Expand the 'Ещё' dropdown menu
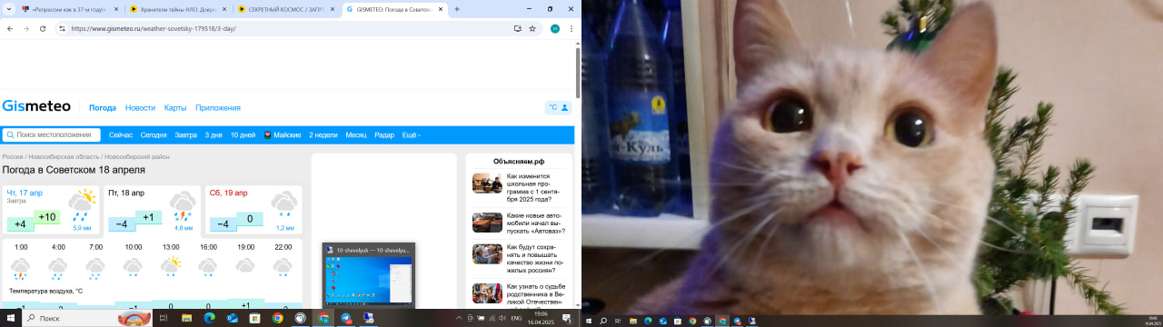This screenshot has height=327, width=1163. 412,134
